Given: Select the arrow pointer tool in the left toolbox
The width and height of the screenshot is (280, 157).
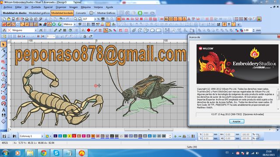Looking at the screenshot, I should 3,44.
